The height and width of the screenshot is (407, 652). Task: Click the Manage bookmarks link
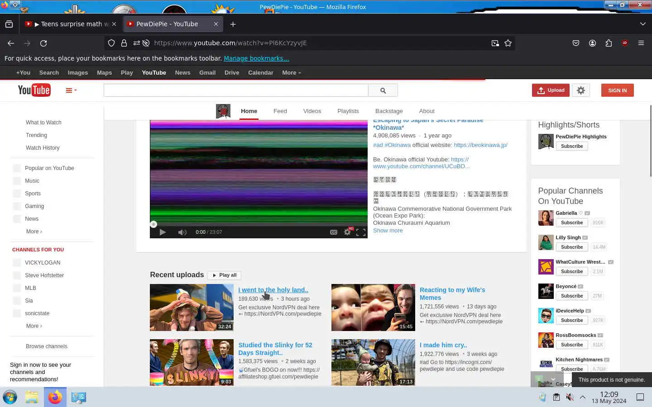pyautogui.click(x=256, y=58)
